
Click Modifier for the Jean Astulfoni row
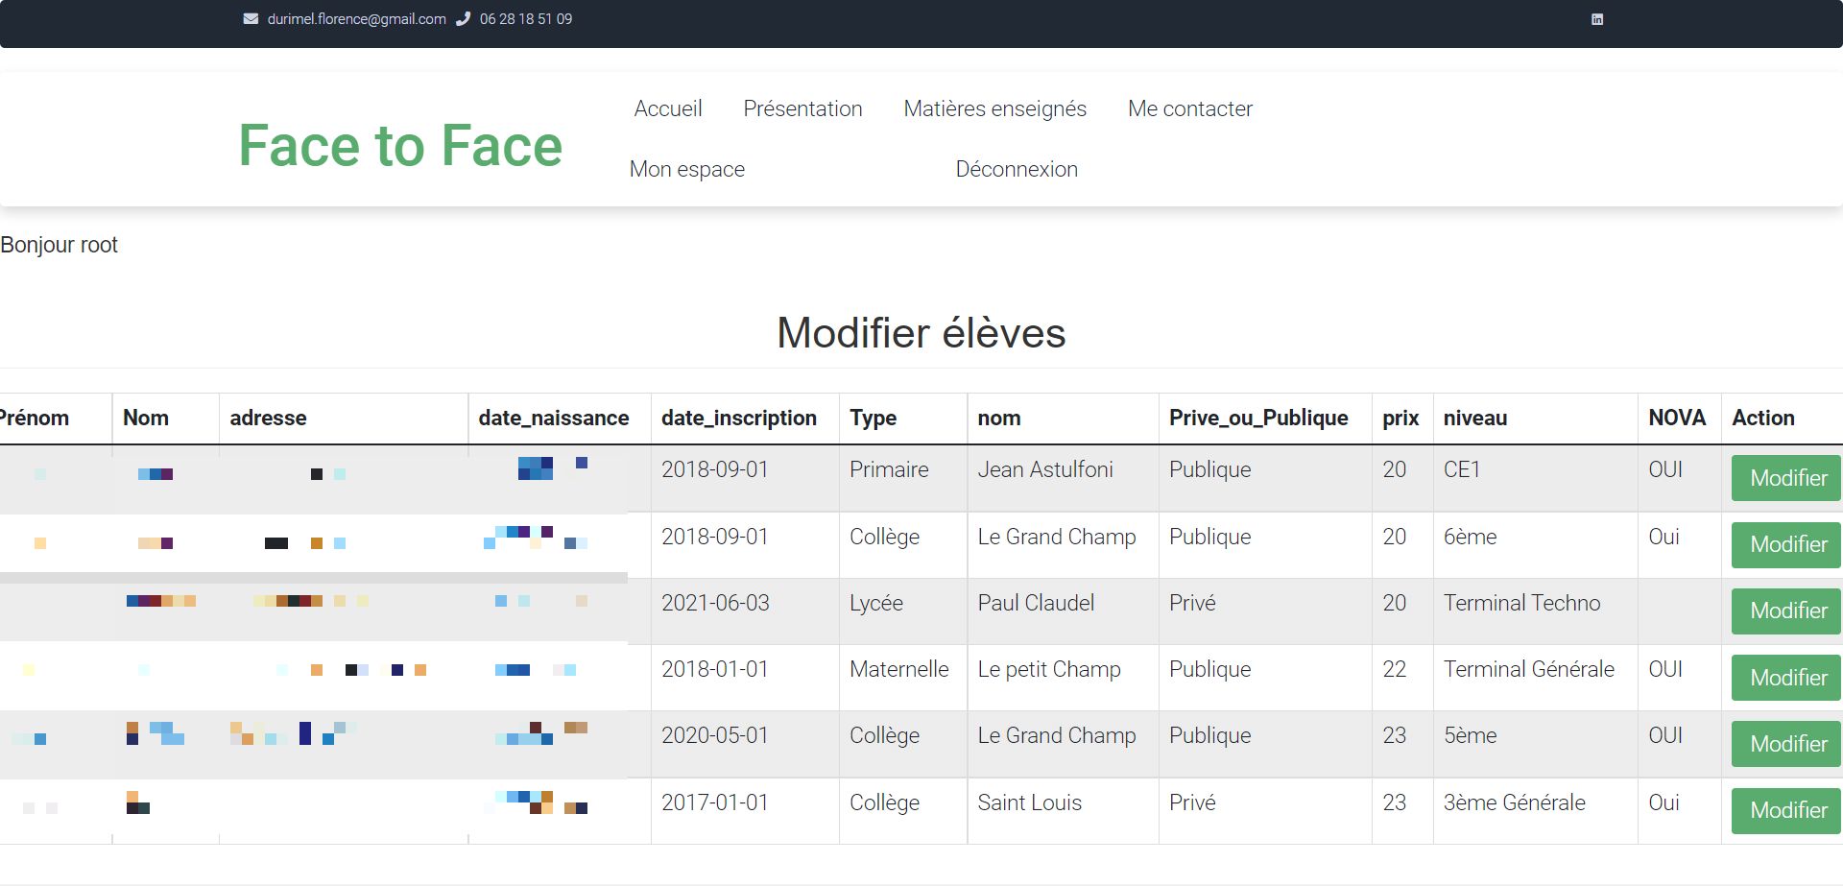tap(1787, 478)
